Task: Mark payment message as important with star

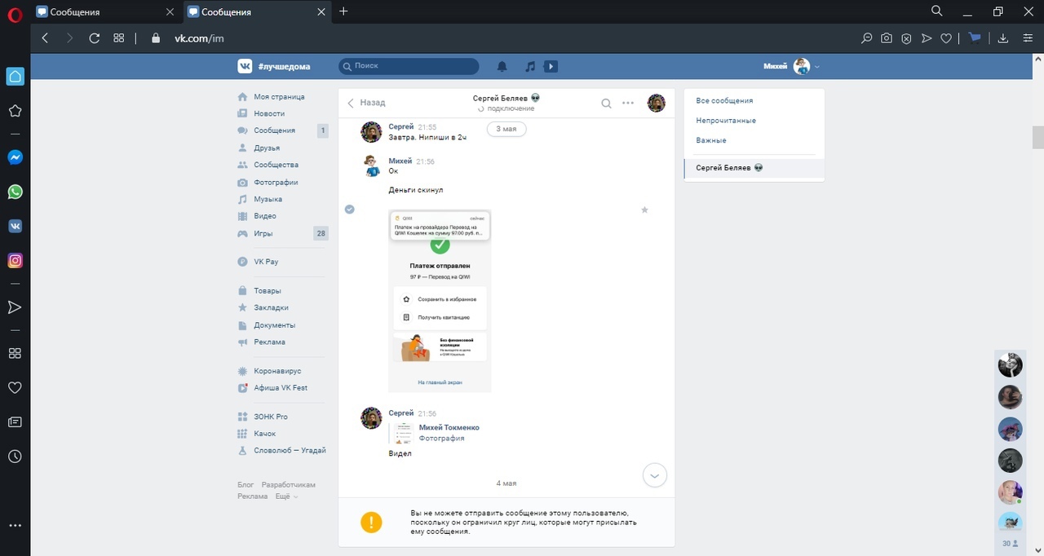Action: click(x=644, y=210)
